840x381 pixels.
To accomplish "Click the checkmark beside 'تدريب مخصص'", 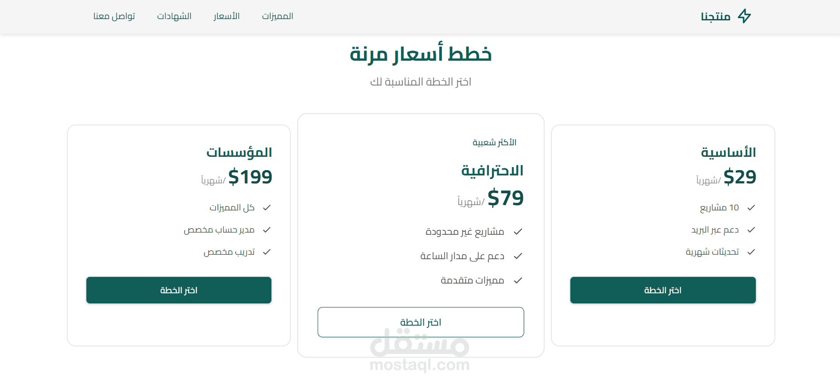I will click(267, 252).
